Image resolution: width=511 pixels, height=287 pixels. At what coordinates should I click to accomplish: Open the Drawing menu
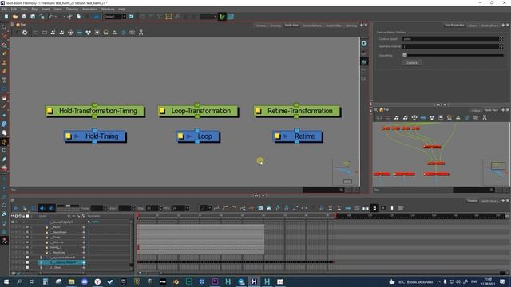72,9
